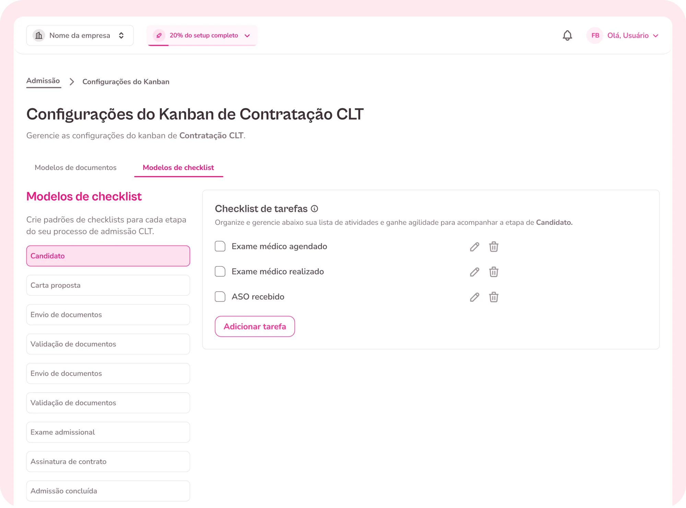Tick the 'Exame médico realizado' checkbox
Screen dimensions: 686x508
(x=220, y=272)
